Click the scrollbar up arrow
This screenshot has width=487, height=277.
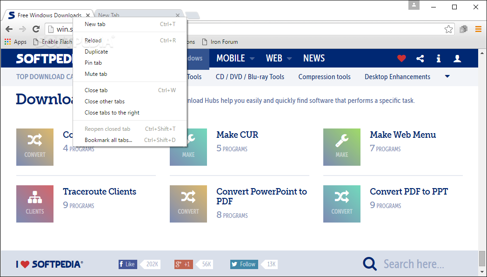point(482,52)
